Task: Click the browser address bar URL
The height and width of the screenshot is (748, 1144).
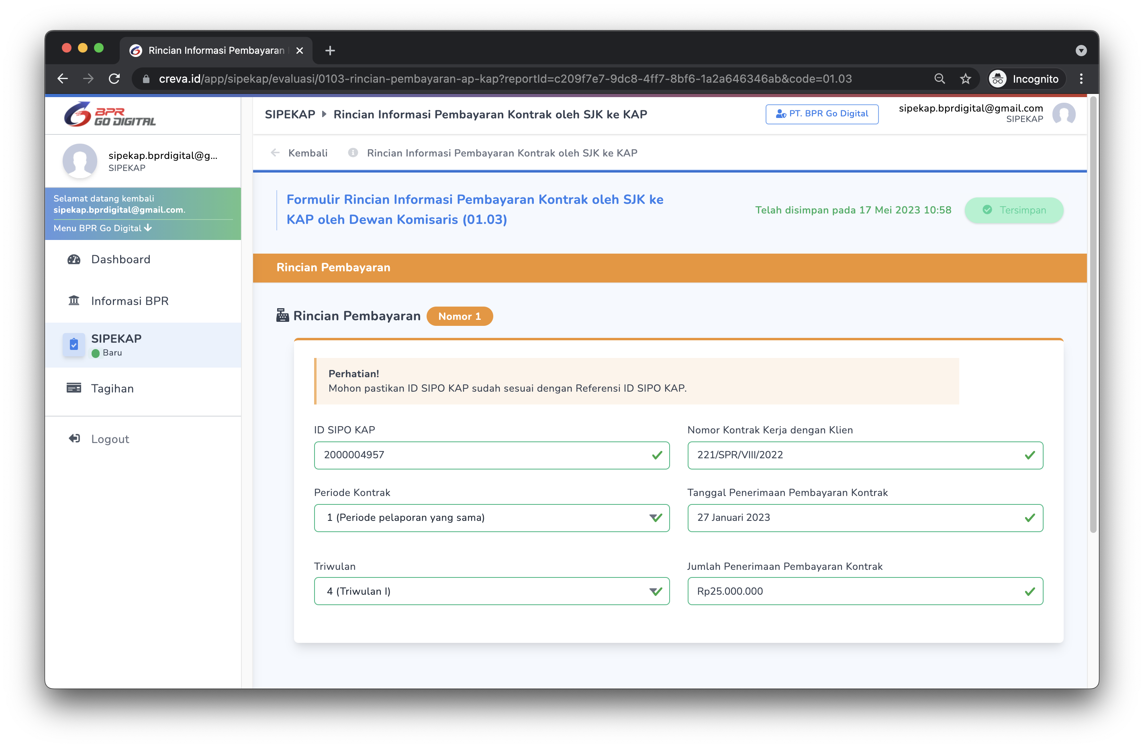Action: point(505,79)
